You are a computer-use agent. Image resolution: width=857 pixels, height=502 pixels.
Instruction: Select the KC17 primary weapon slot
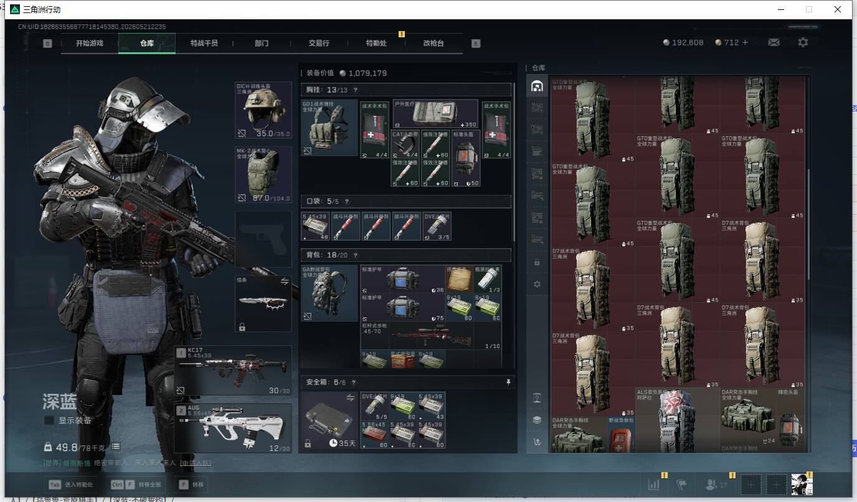coord(234,371)
